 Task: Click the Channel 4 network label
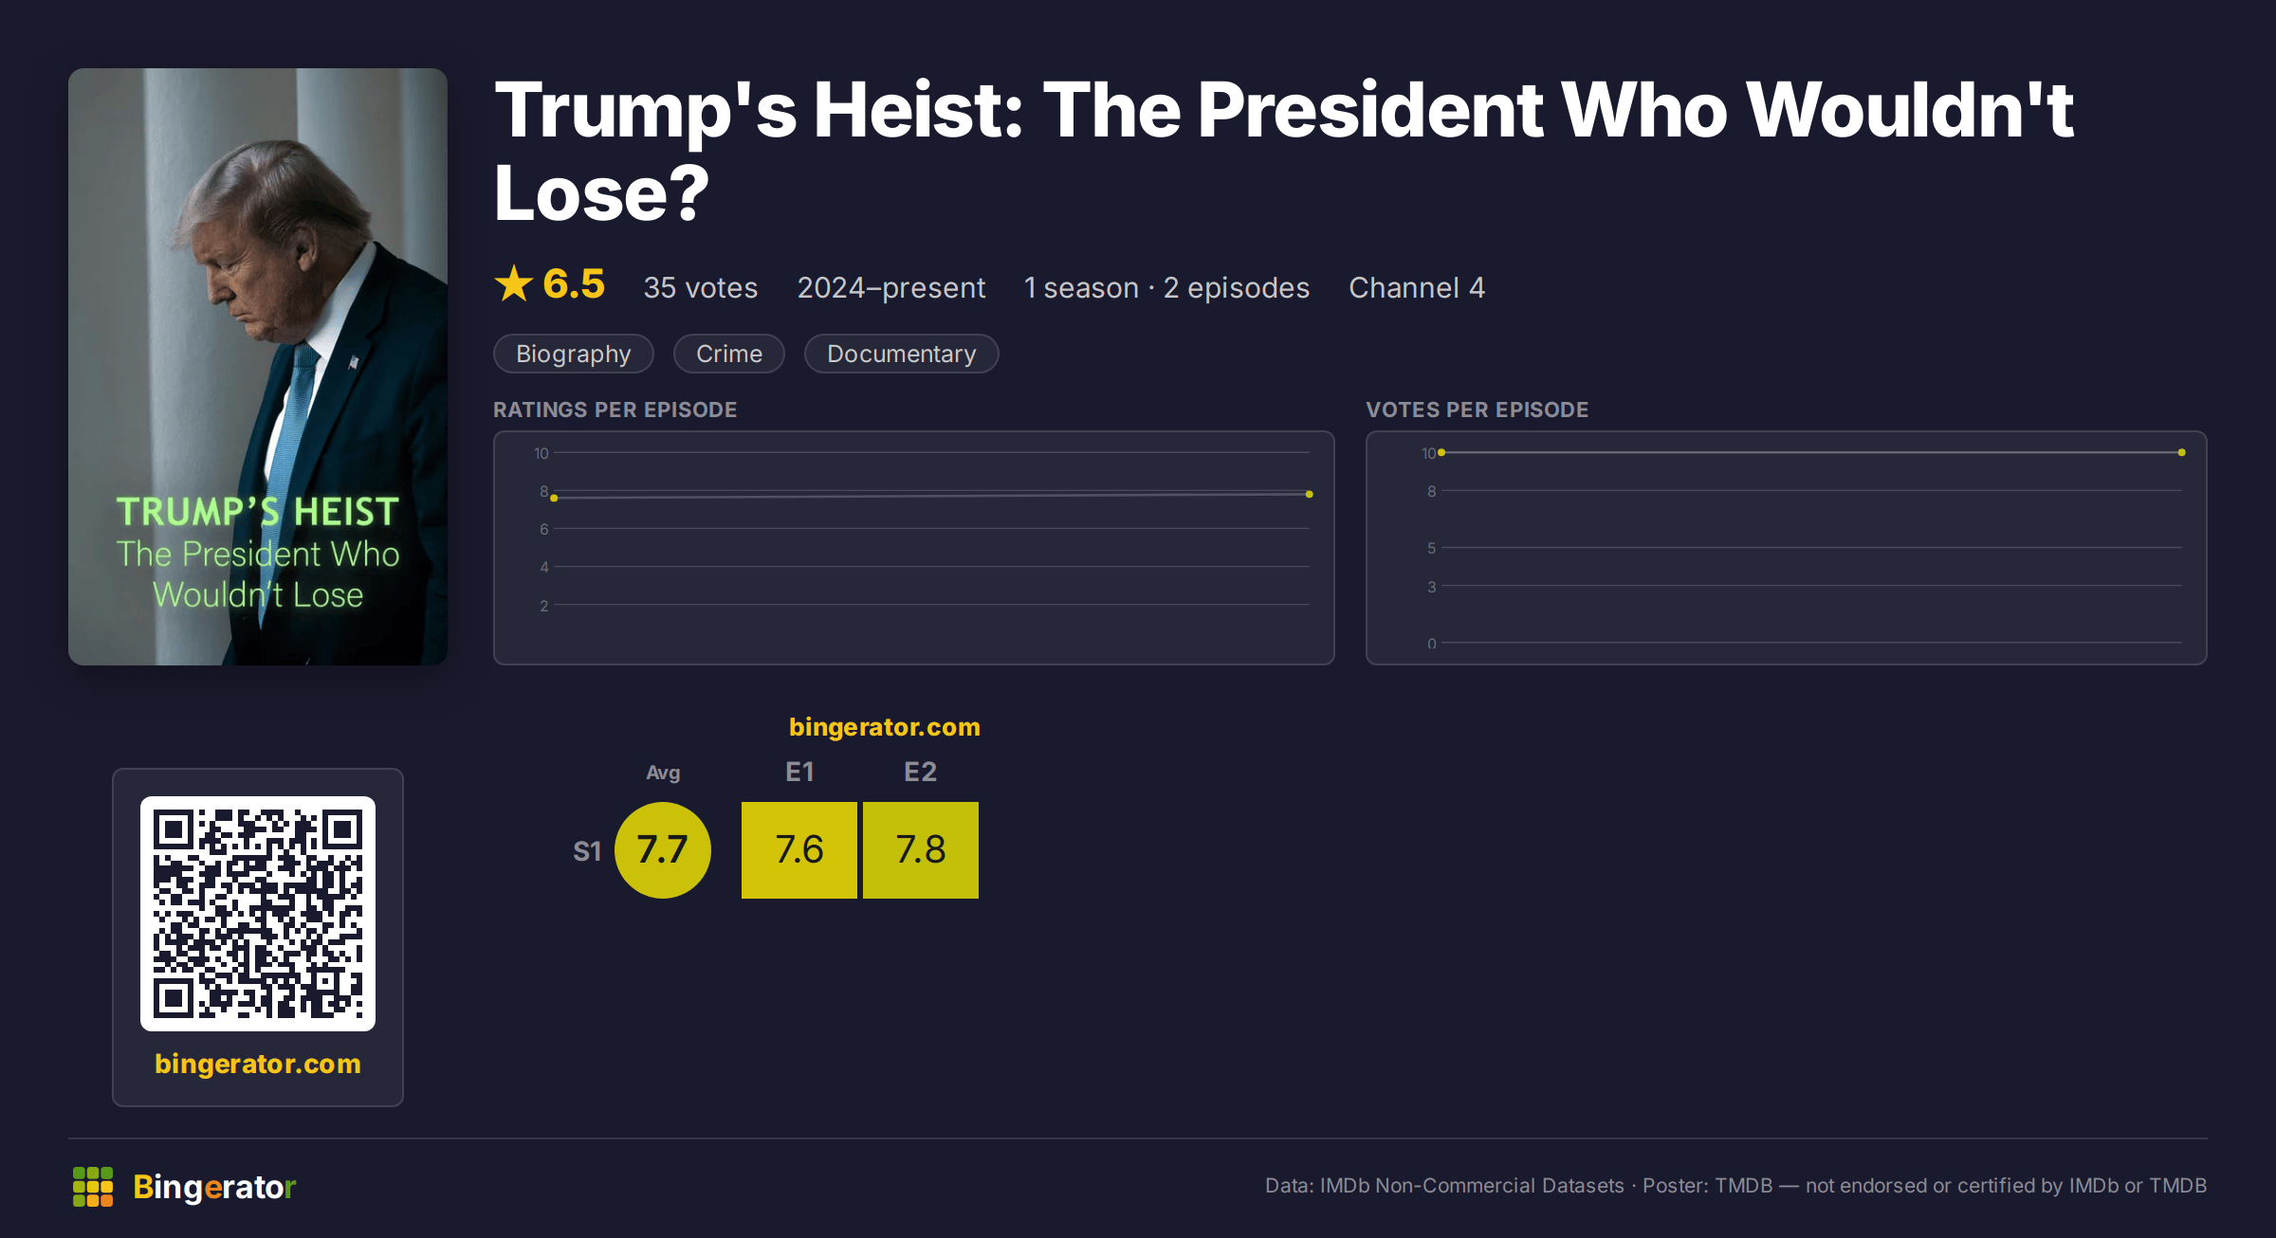[1417, 287]
